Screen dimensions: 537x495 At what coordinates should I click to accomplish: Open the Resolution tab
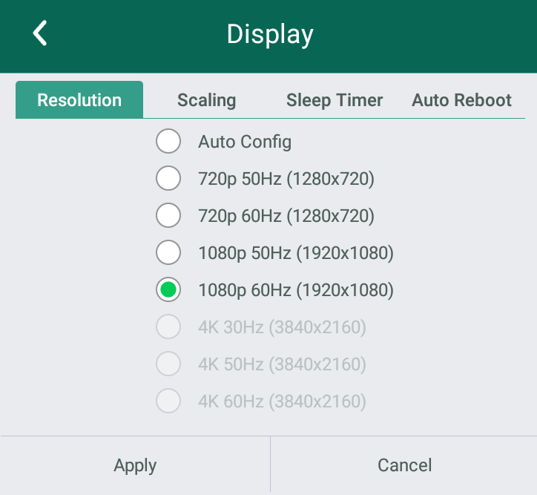coord(79,99)
